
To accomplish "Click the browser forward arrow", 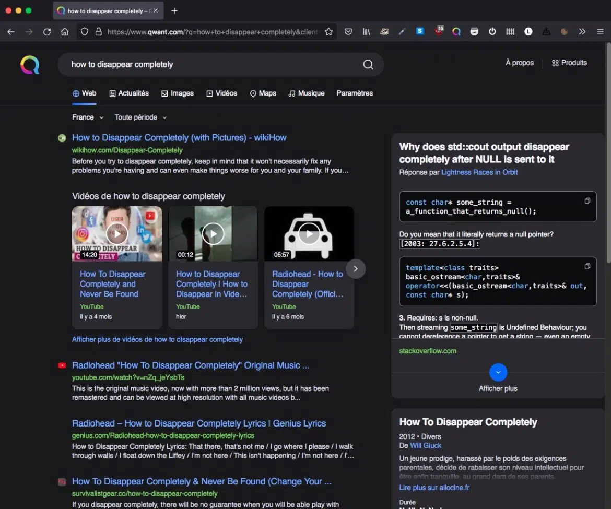I will point(29,32).
